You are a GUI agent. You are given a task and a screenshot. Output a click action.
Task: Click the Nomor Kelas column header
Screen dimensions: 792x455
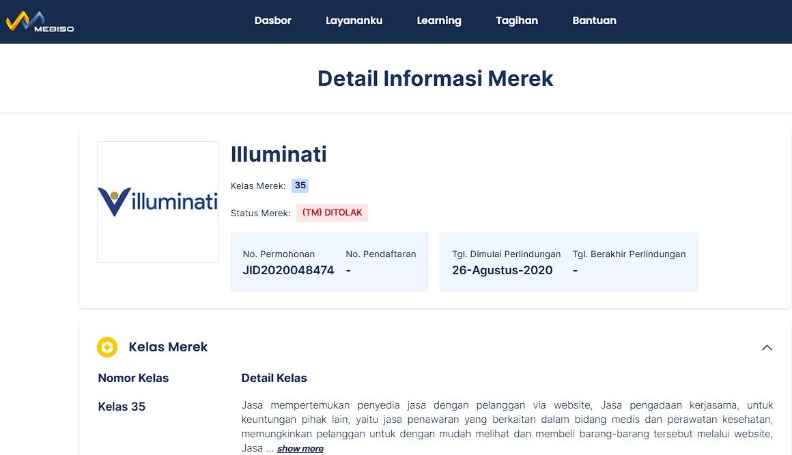tap(133, 379)
